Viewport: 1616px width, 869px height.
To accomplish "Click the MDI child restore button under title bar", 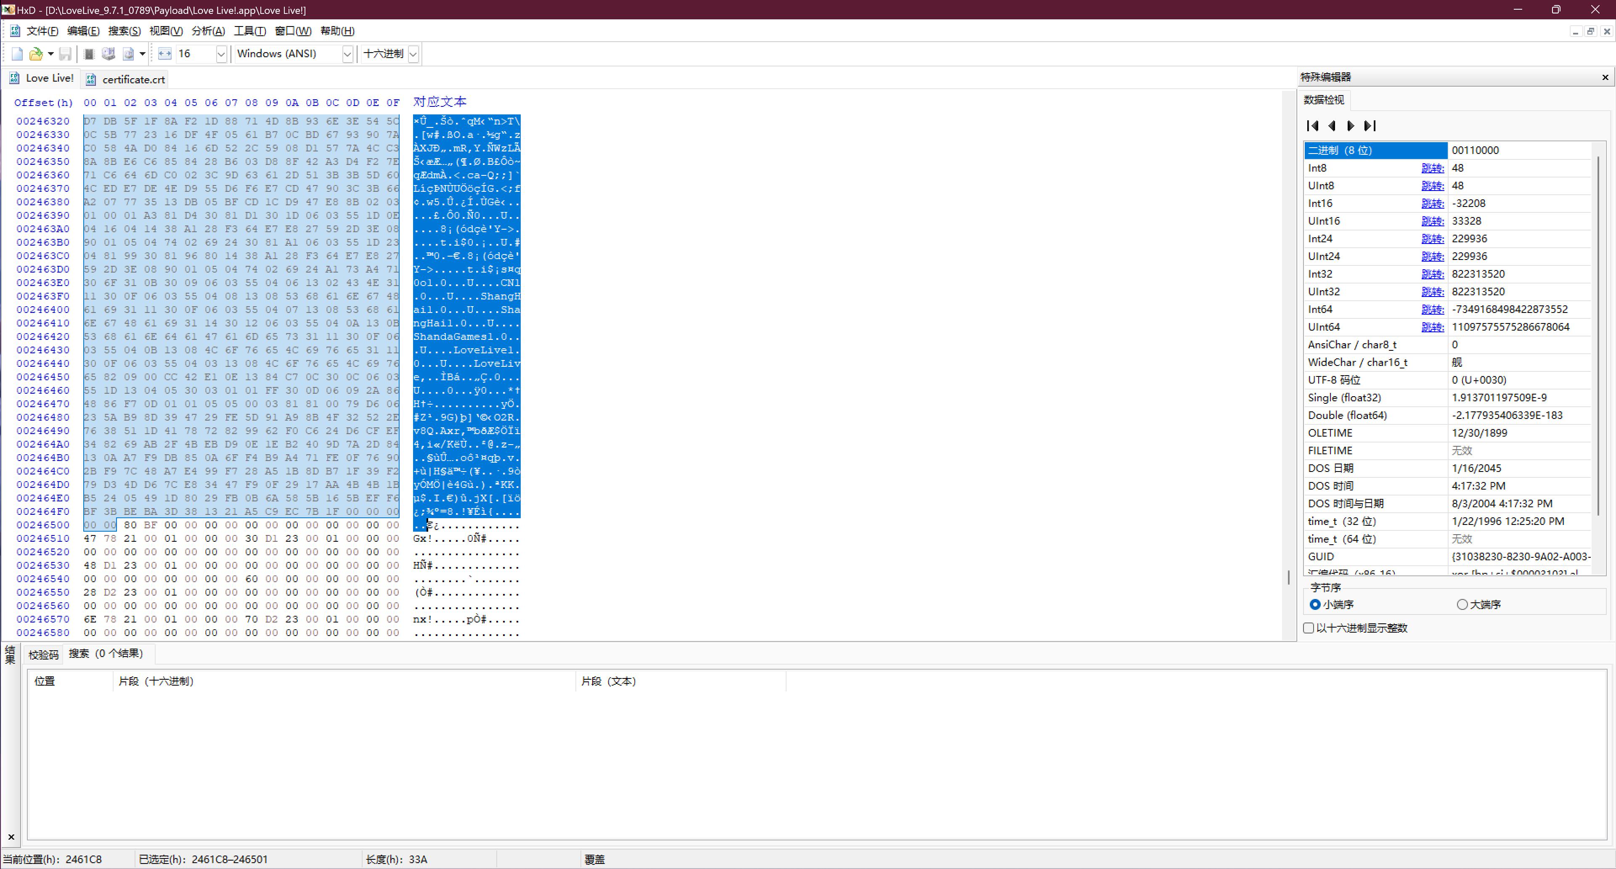I will (x=1591, y=31).
